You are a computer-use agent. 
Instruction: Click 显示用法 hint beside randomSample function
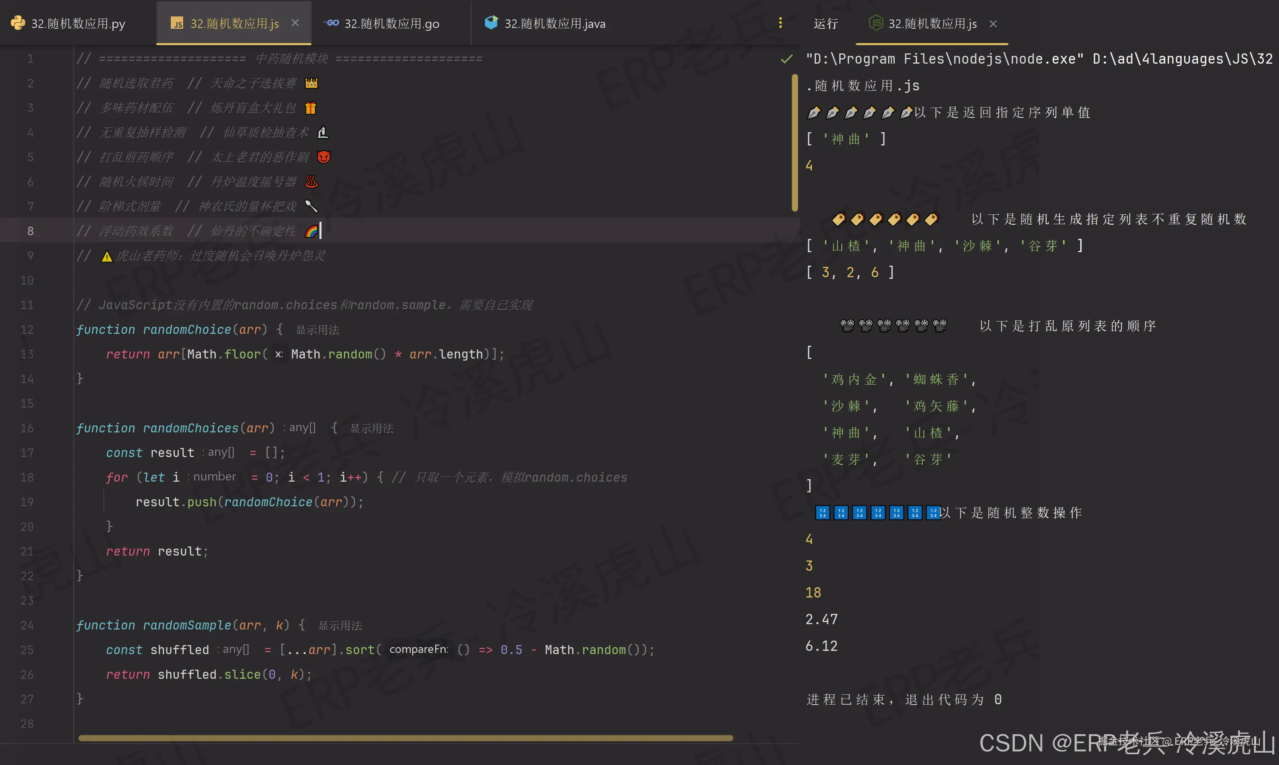[x=340, y=625]
